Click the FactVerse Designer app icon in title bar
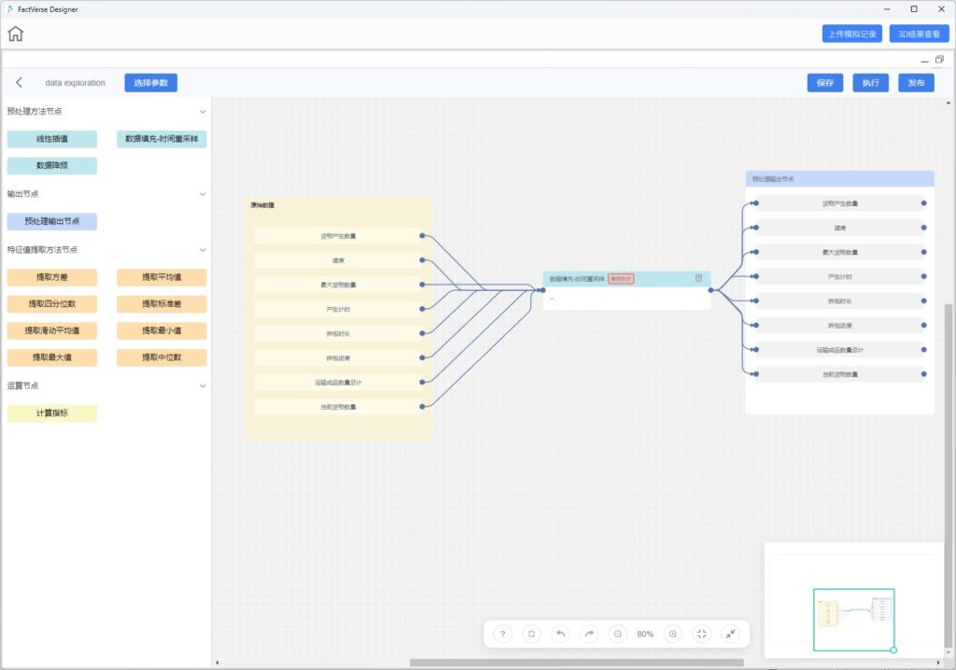The image size is (956, 670). [9, 9]
